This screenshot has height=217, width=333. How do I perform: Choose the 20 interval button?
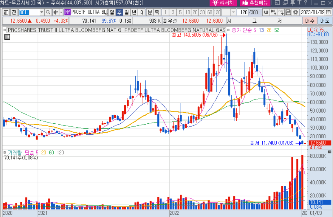pyautogui.click(x=195, y=12)
